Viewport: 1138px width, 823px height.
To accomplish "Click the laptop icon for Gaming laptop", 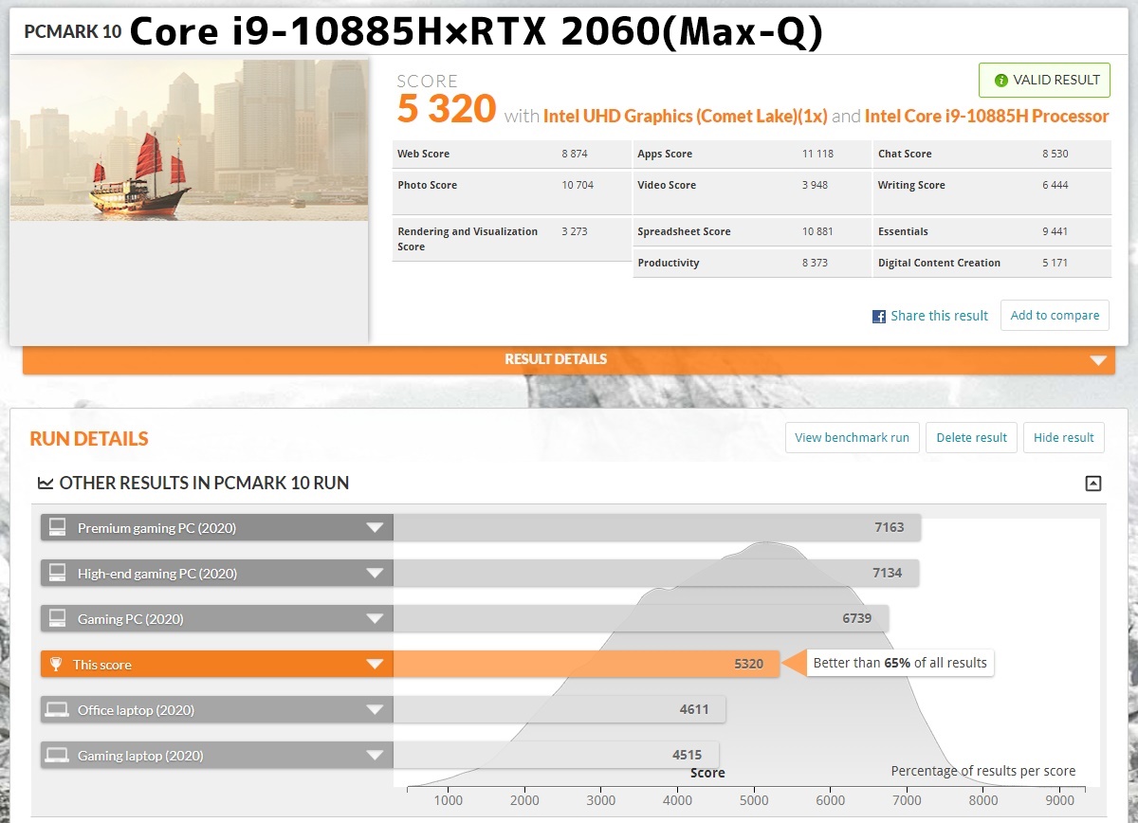I will coord(58,756).
